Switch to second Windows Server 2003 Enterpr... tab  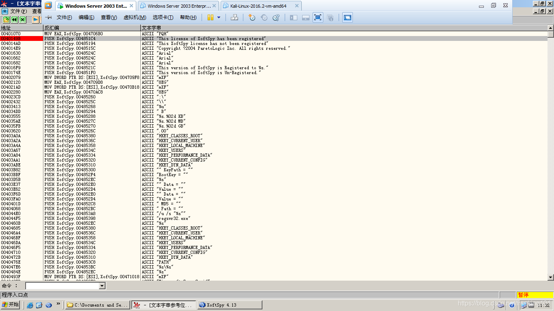coord(179,6)
